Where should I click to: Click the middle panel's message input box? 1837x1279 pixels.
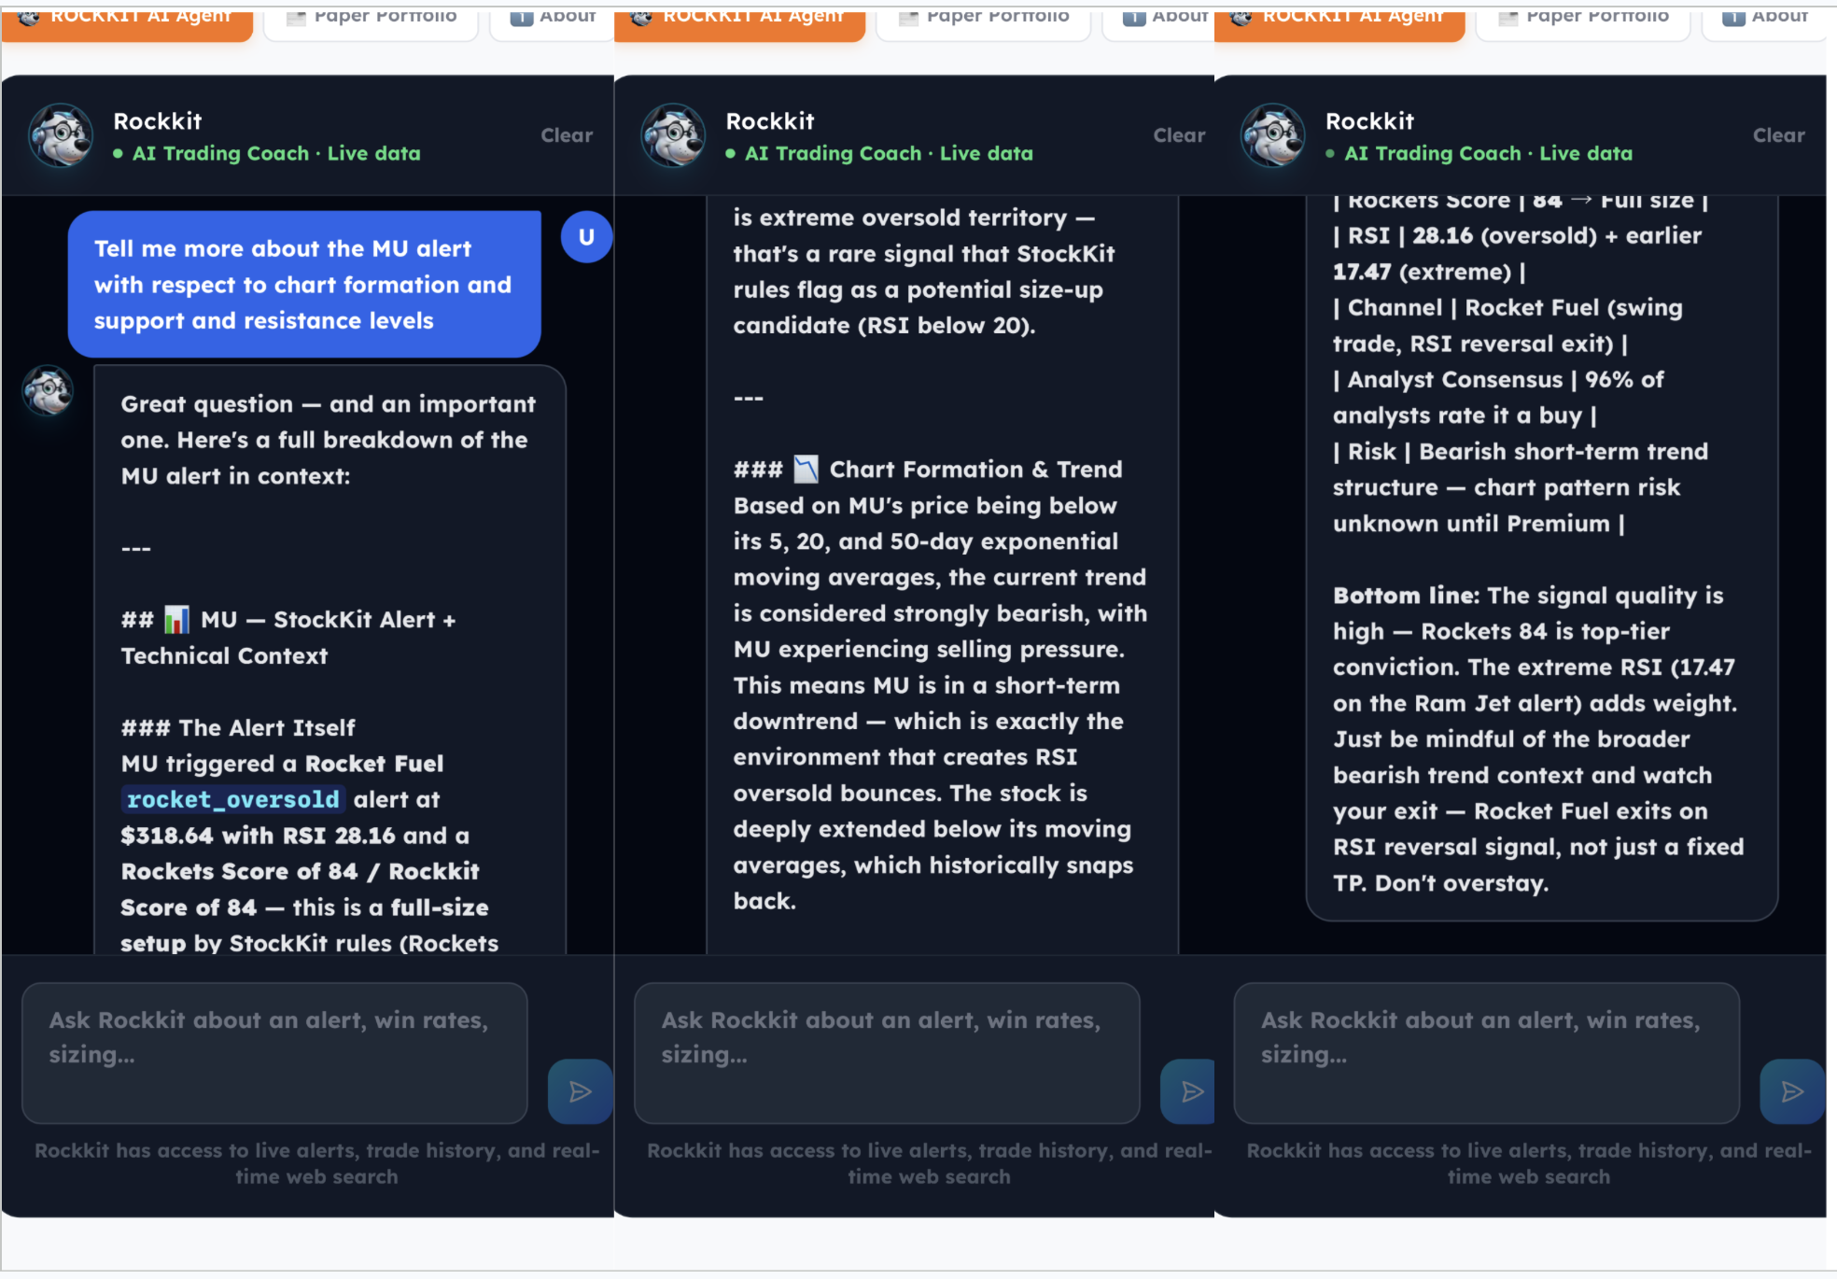pyautogui.click(x=886, y=1053)
